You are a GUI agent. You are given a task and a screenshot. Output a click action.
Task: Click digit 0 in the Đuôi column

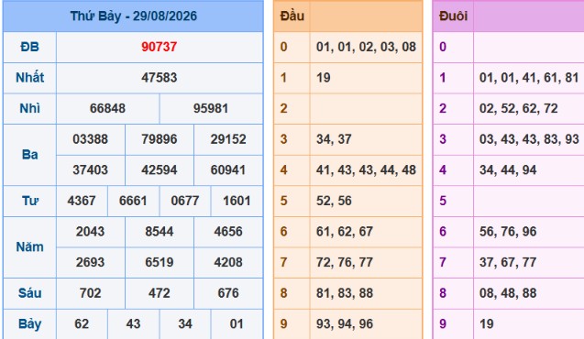pyautogui.click(x=443, y=47)
